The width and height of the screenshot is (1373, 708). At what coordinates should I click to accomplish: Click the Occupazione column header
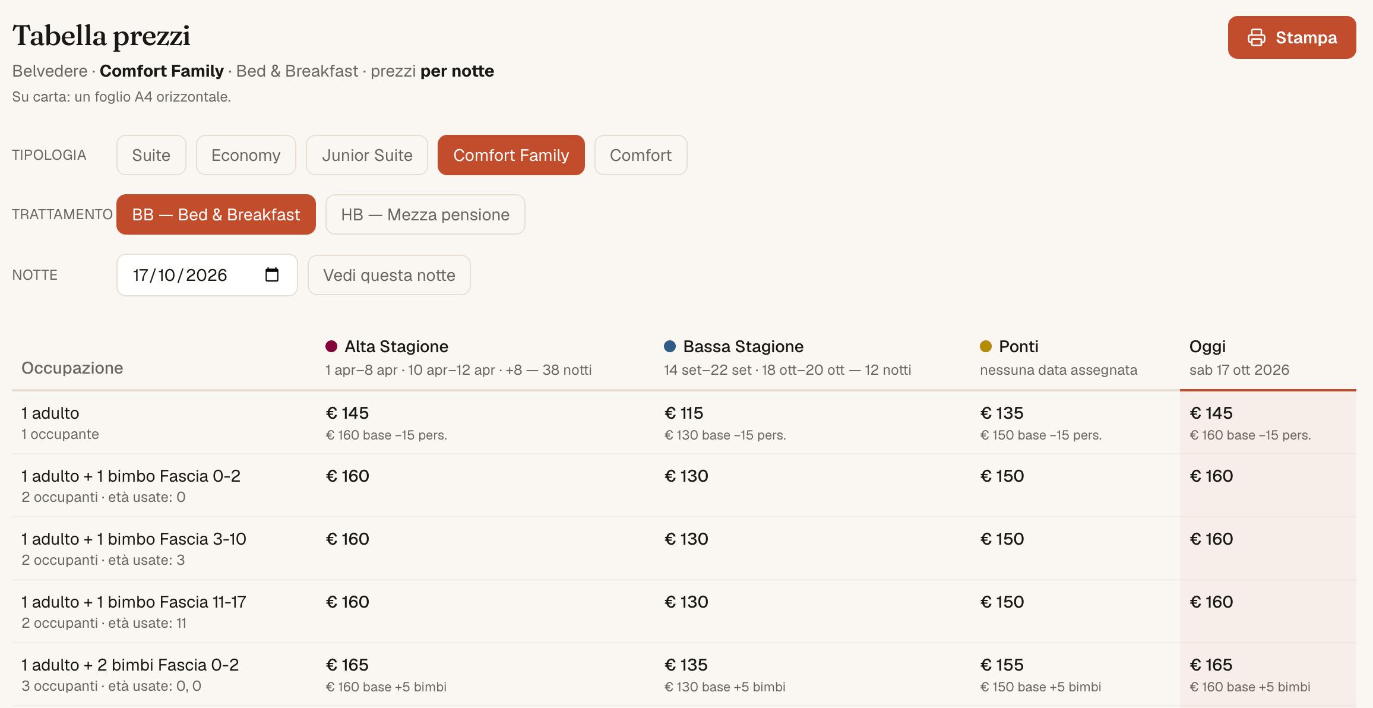tap(72, 368)
